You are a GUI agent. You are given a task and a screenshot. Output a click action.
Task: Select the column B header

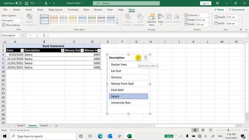click(x=44, y=42)
